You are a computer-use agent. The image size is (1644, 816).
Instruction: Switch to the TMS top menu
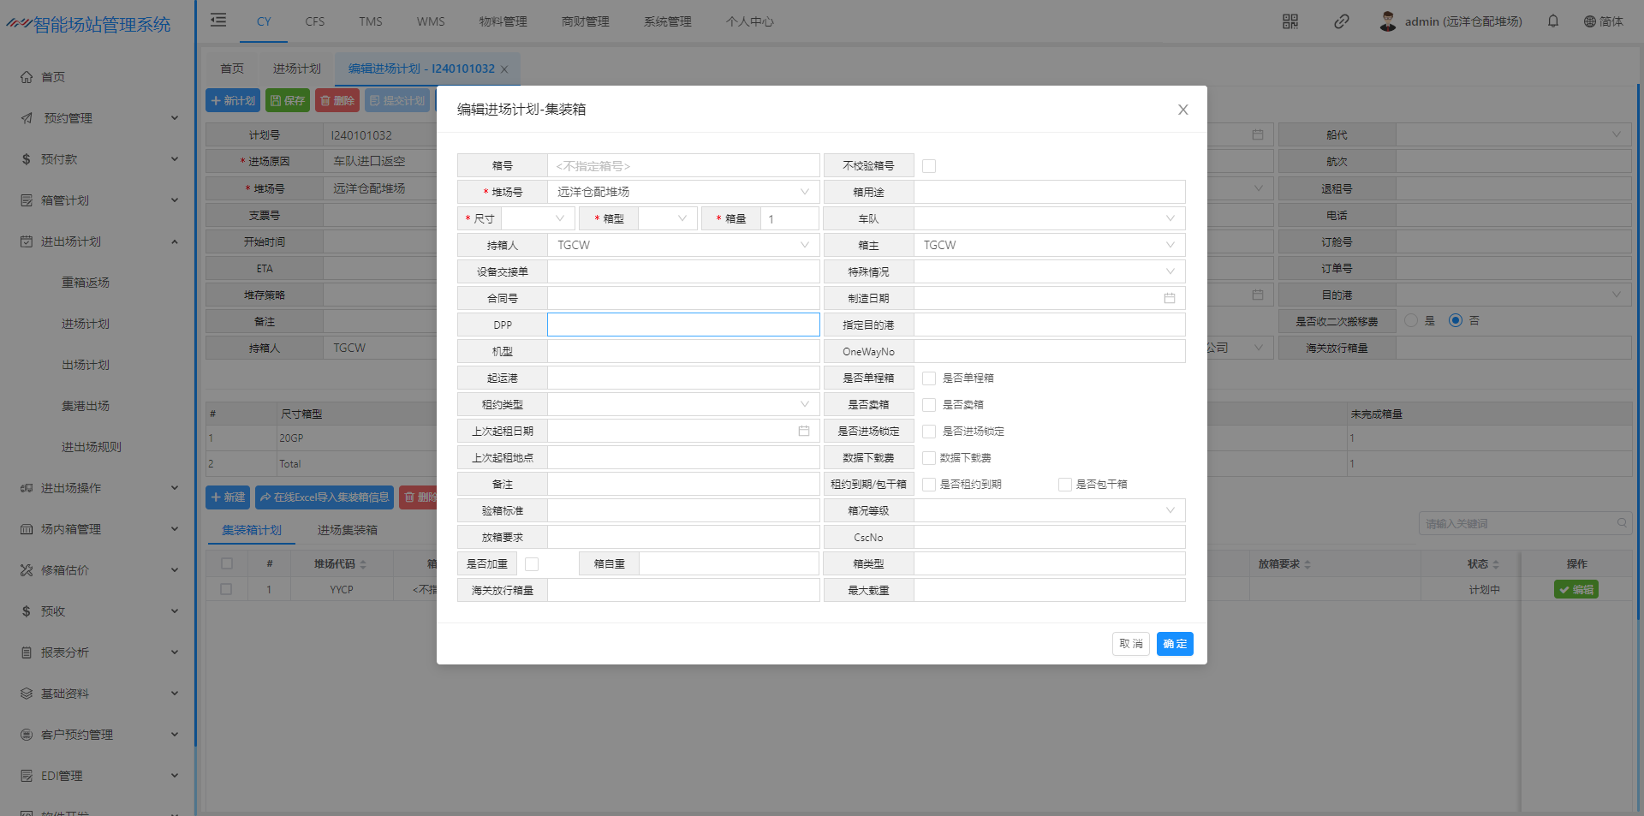370,21
